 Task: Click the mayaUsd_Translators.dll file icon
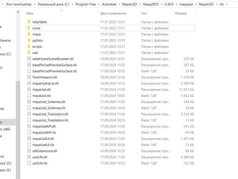[x=29, y=114]
